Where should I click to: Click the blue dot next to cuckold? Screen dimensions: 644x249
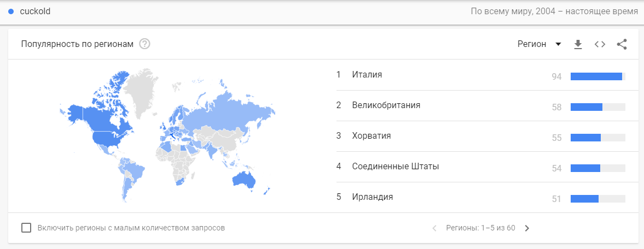tap(11, 11)
